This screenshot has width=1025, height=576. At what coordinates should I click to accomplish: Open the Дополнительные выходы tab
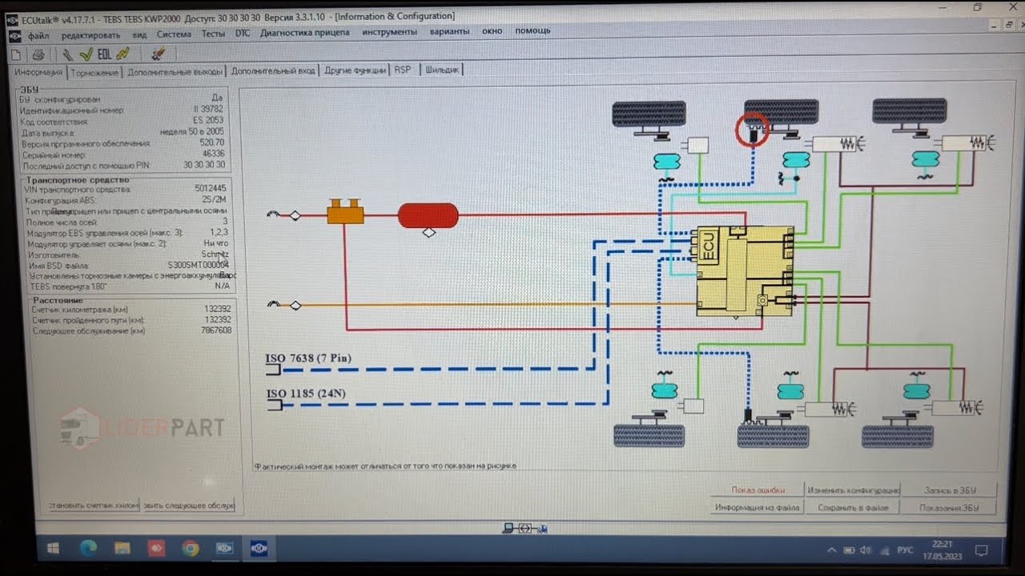coord(175,72)
